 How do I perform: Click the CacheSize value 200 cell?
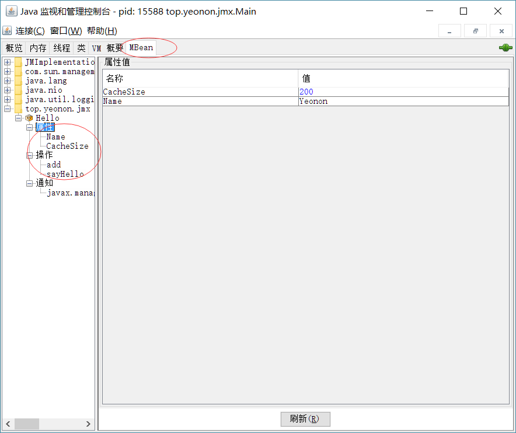click(403, 92)
